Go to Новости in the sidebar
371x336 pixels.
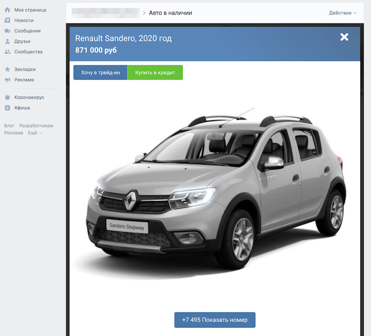coord(24,20)
